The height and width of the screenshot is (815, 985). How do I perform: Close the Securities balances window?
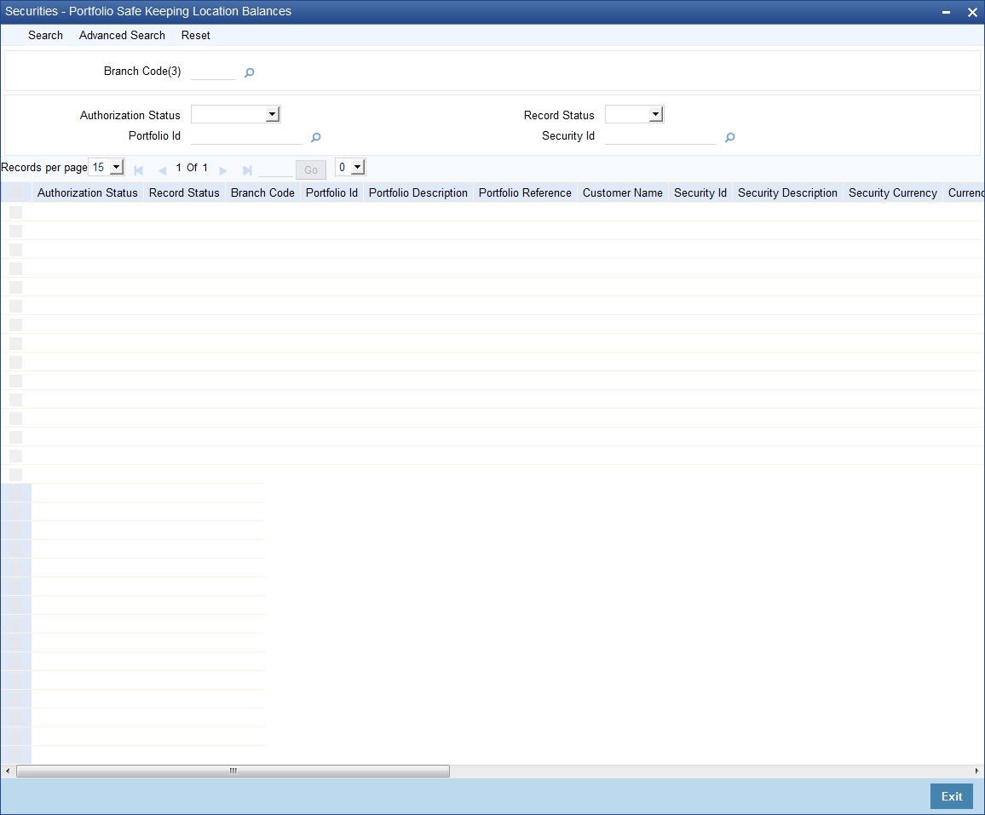[x=972, y=12]
